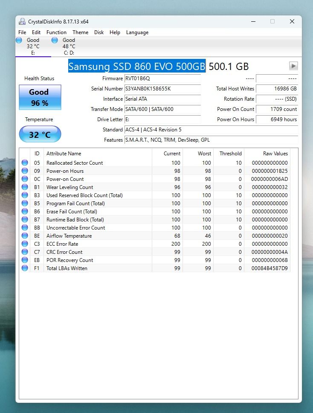Screen dimensions: 313x413
Task: Open the Help menu
Action: (115, 32)
